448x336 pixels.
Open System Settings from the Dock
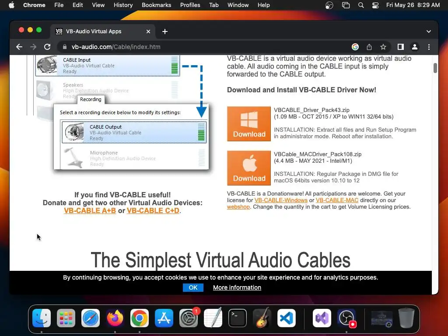[x=189, y=318]
